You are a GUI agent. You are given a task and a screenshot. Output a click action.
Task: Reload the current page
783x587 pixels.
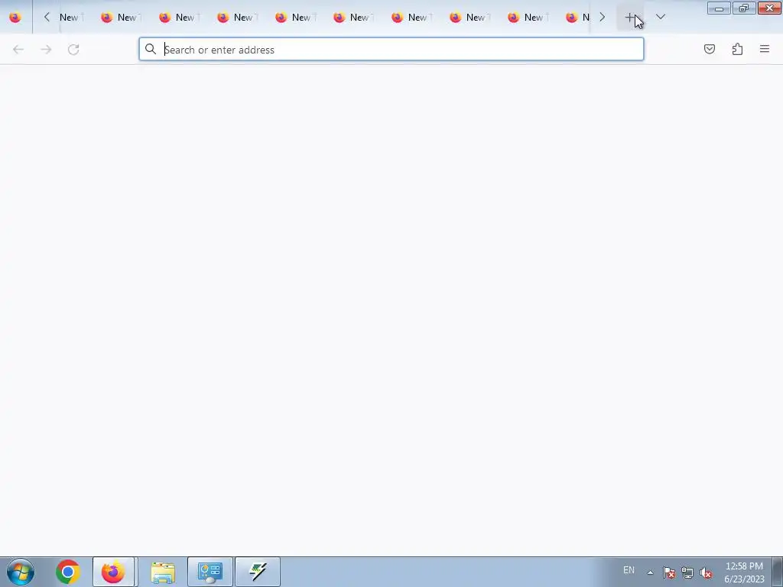click(x=73, y=50)
